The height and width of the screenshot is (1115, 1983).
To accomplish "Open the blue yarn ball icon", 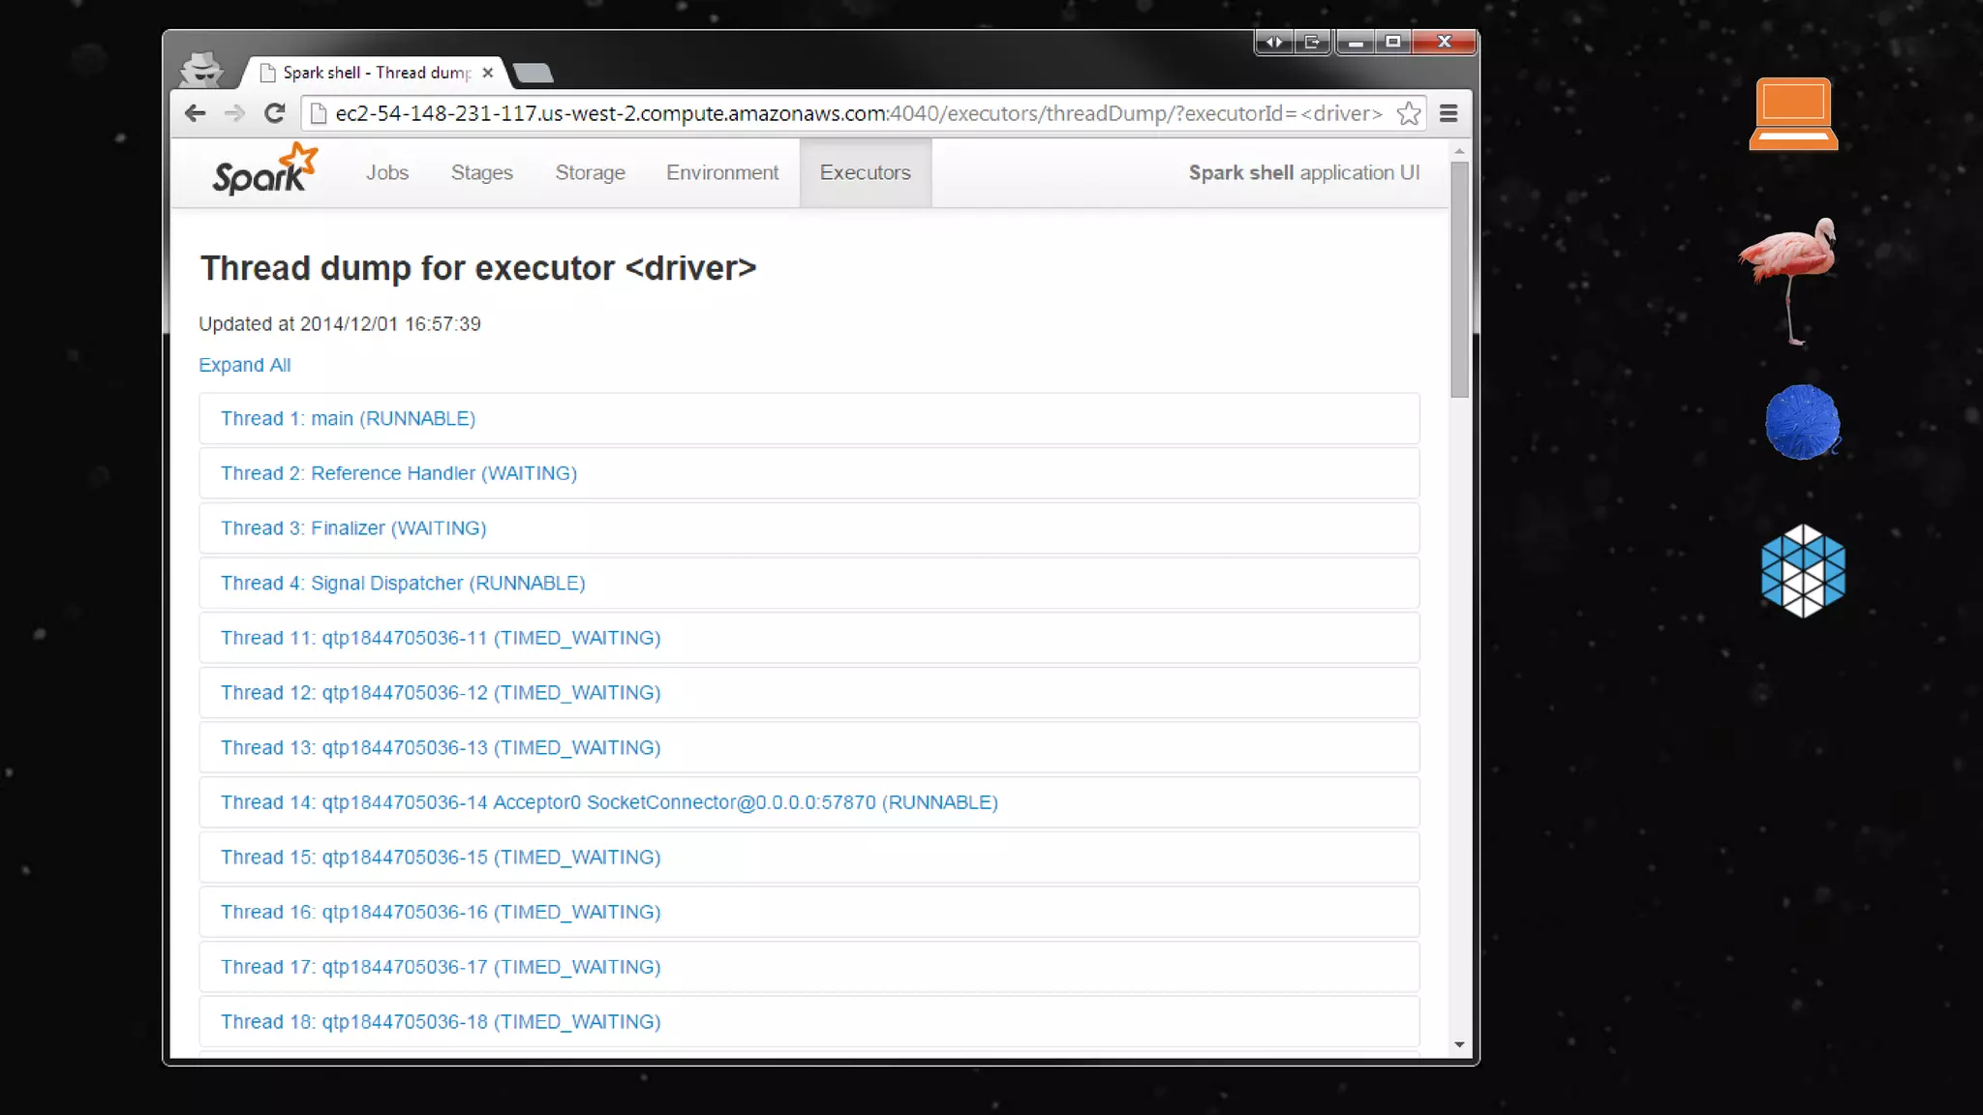I will pos(1801,422).
